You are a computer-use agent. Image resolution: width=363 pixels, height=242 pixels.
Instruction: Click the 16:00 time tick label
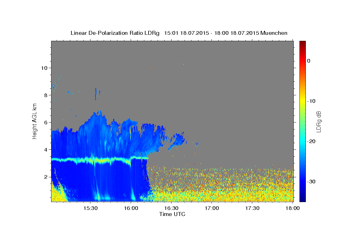coord(131,208)
